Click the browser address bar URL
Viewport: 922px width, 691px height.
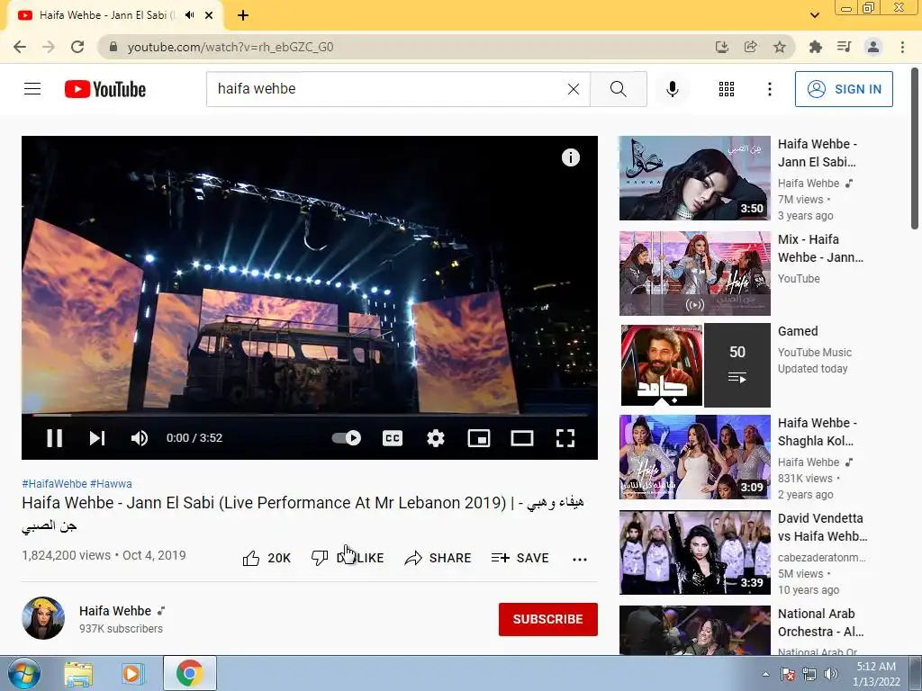coord(230,47)
